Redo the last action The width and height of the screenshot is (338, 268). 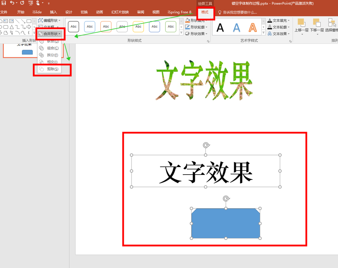click(22, 3)
